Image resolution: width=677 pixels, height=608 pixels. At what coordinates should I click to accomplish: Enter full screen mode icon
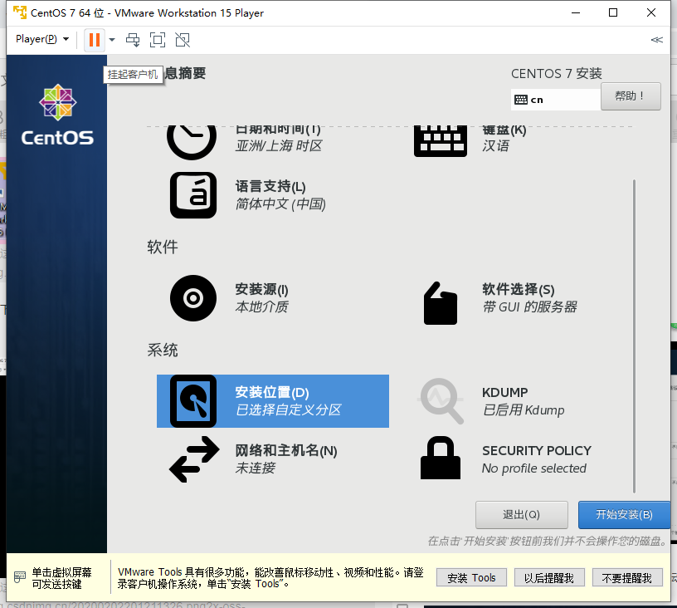pos(158,40)
